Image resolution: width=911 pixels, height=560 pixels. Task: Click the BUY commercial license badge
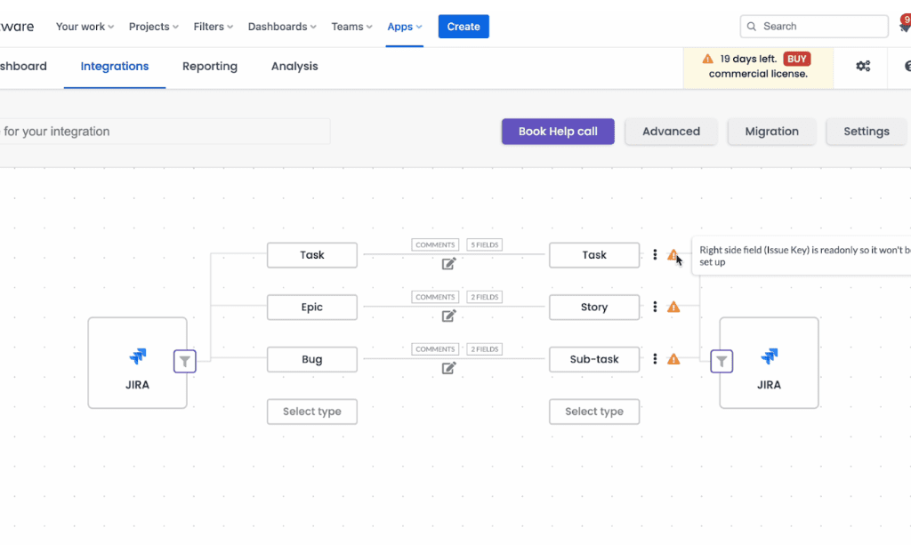797,60
